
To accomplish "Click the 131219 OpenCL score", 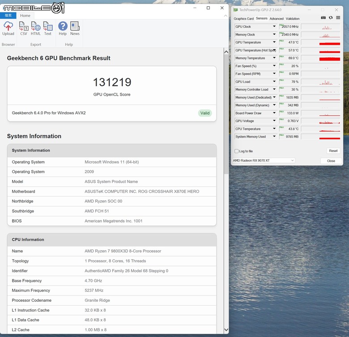I will [x=112, y=82].
